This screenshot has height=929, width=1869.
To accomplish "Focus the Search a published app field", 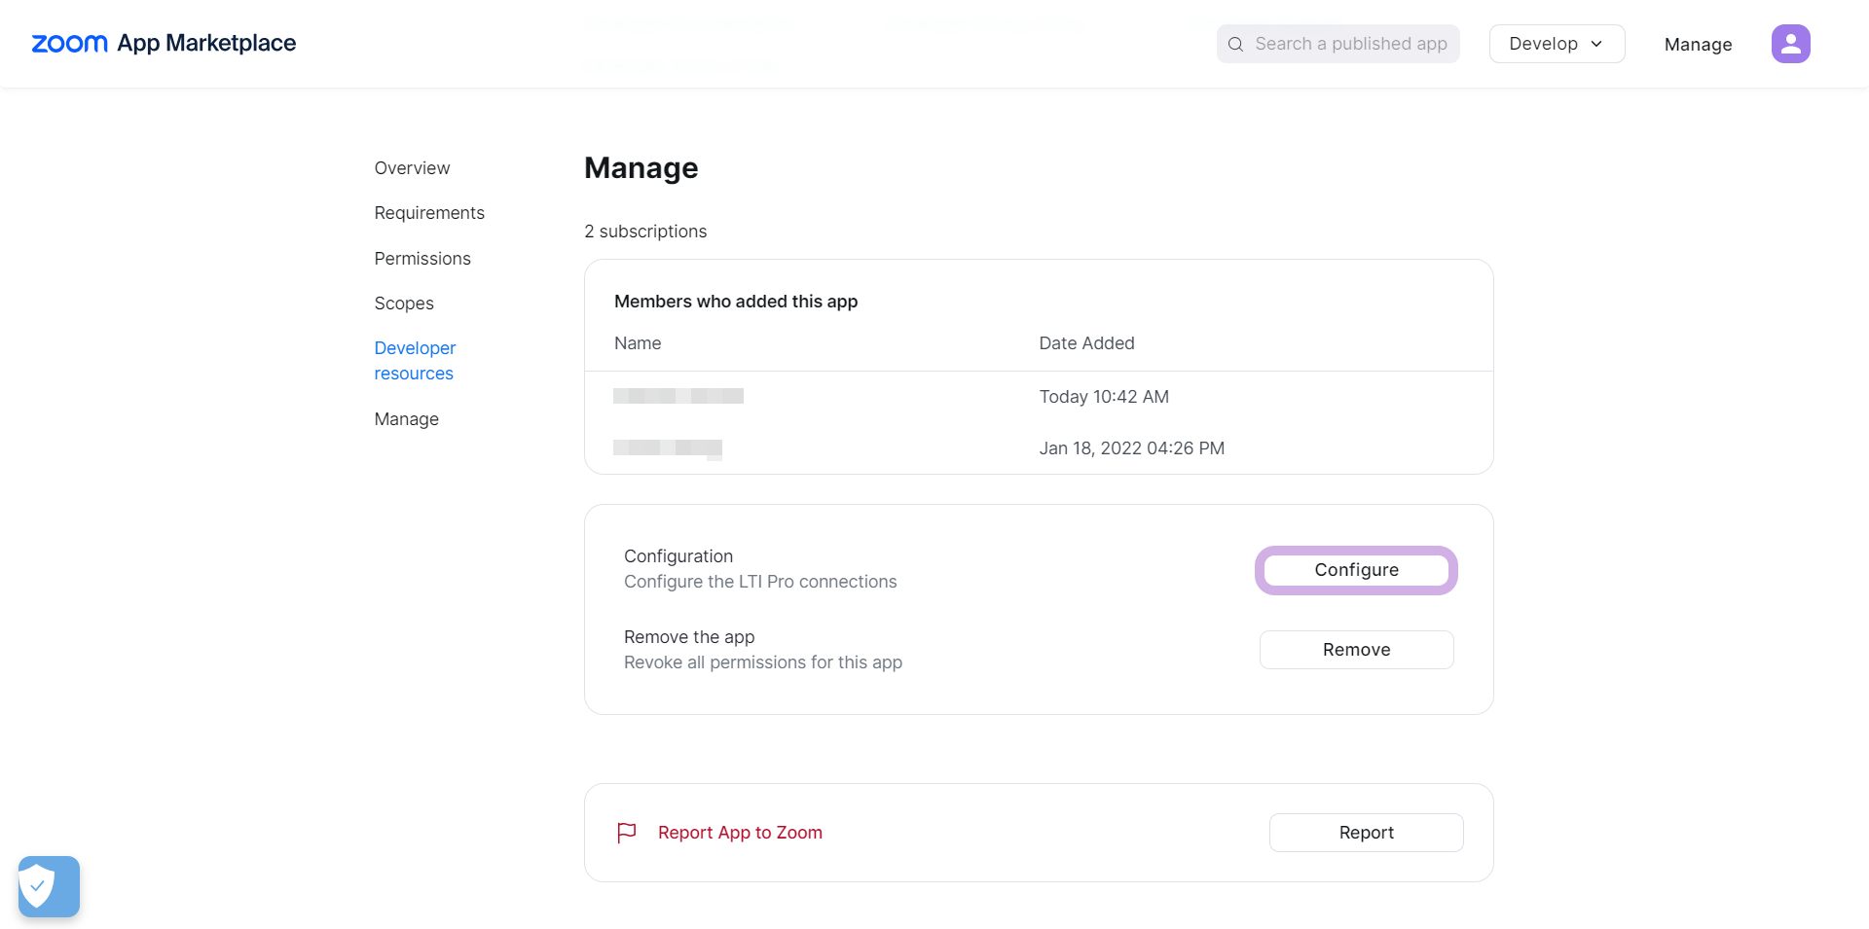I will pos(1350,44).
